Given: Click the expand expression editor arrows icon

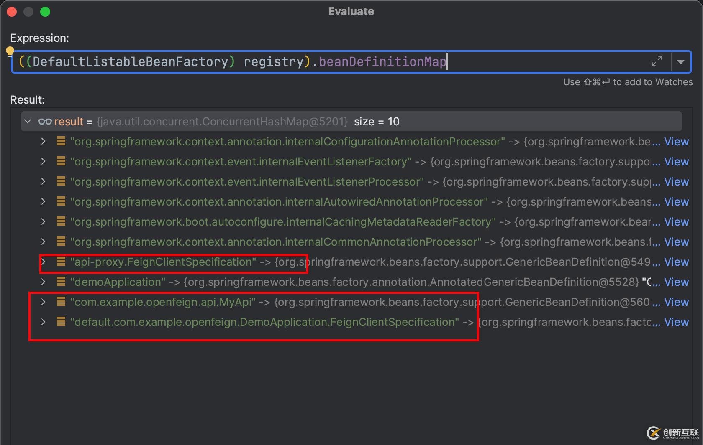Looking at the screenshot, I should tap(657, 61).
